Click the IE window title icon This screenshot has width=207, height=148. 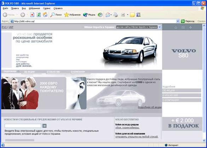pos(3,3)
